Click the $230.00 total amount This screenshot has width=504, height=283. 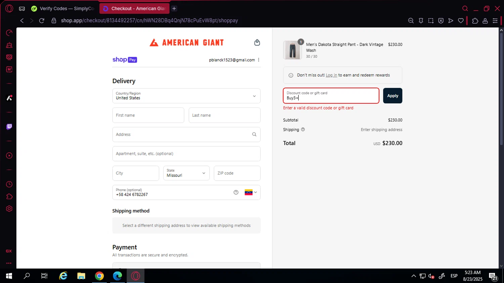point(392,143)
